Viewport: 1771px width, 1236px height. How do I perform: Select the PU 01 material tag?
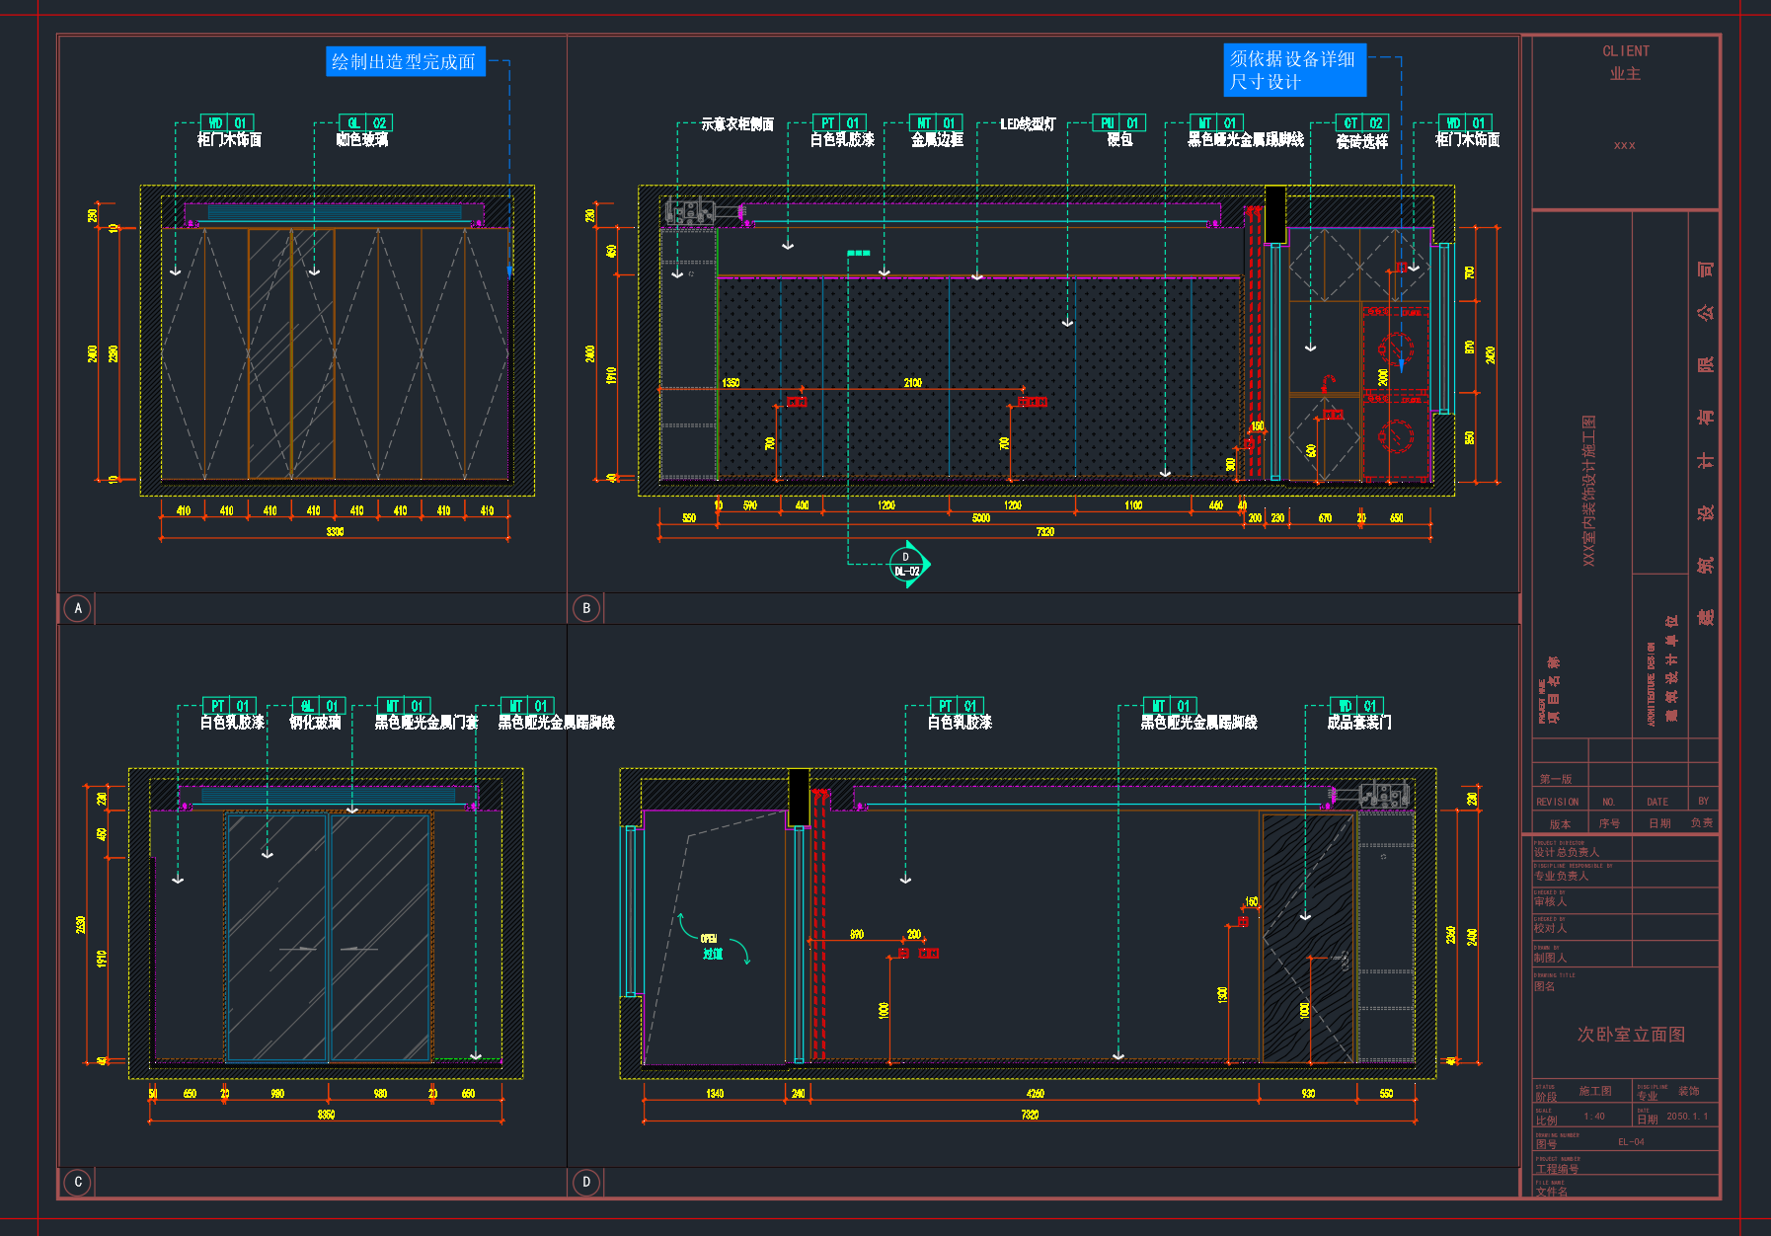click(1119, 123)
